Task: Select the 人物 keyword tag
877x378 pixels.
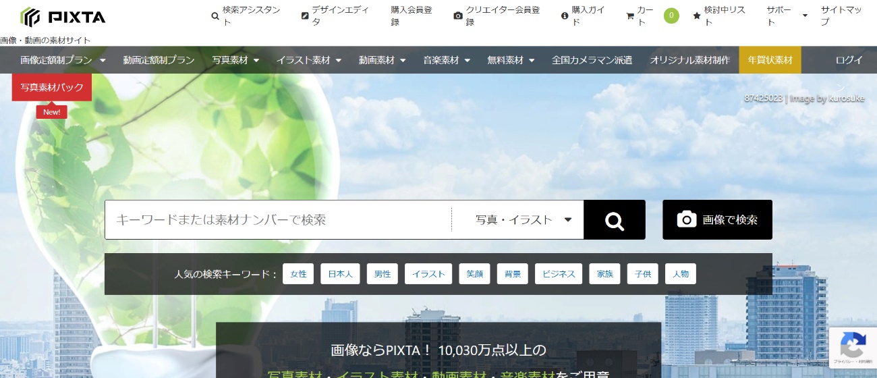Action: coord(680,274)
